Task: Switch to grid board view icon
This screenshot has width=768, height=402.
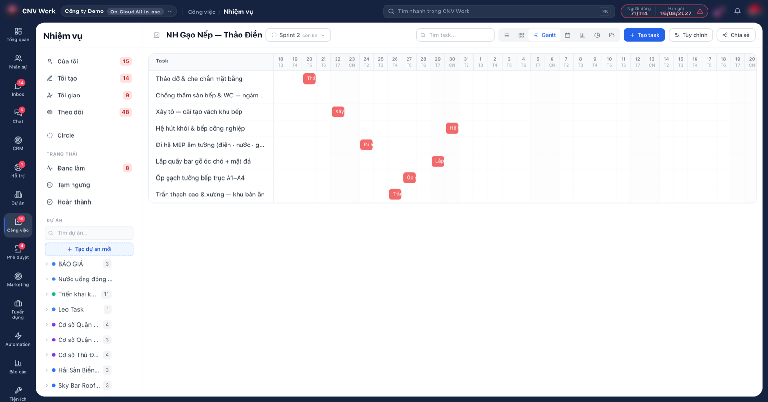Action: pyautogui.click(x=521, y=35)
